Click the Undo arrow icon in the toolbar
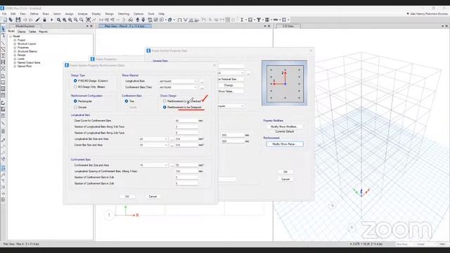Screen dimensions: 450x253 click(25, 20)
